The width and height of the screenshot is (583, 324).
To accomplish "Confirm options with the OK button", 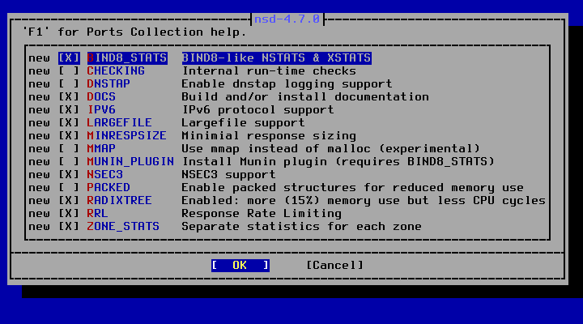I will click(240, 265).
